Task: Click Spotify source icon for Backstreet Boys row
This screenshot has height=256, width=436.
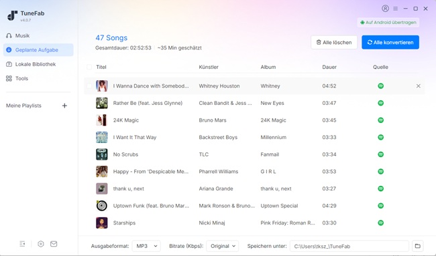Action: 381,138
